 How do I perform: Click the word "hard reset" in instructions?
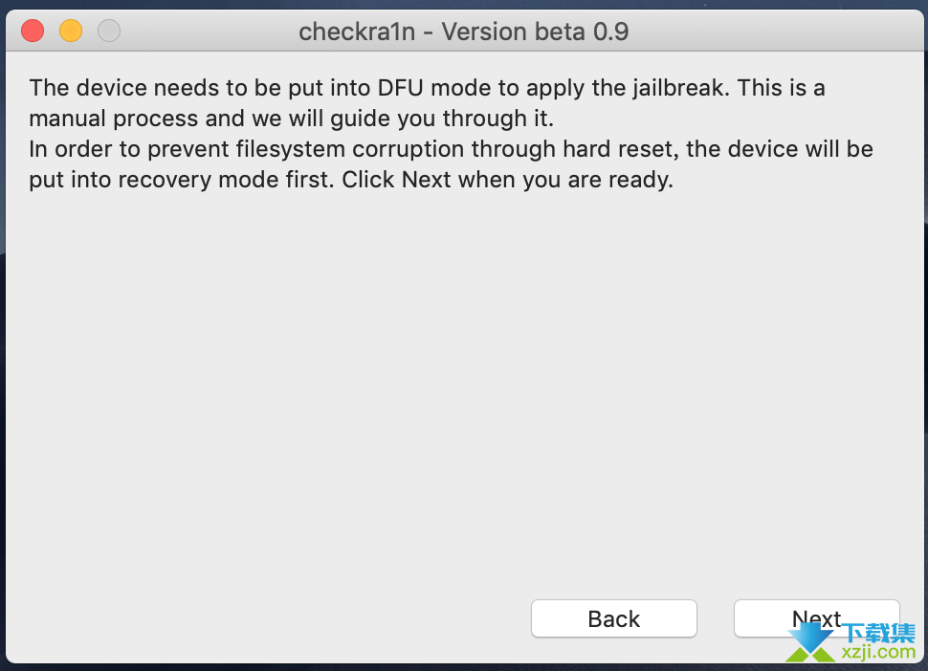[x=618, y=149]
